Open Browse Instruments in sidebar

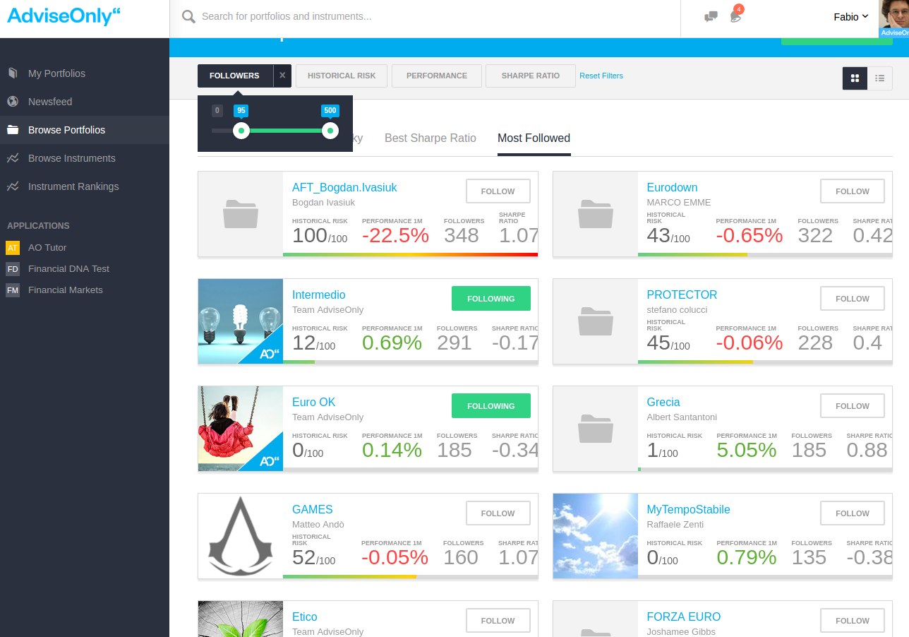(x=71, y=158)
